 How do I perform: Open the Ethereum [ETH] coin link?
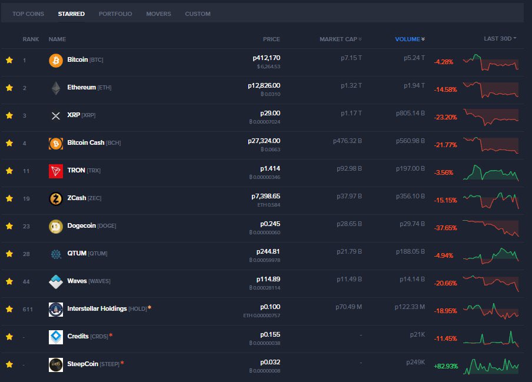(x=89, y=88)
